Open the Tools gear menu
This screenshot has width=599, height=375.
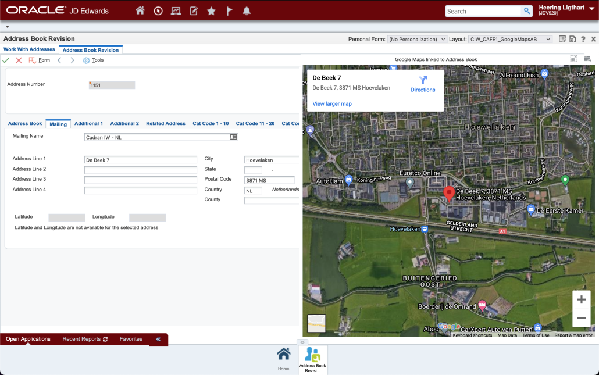pos(93,60)
